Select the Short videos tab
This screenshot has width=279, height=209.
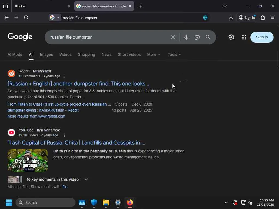(129, 54)
